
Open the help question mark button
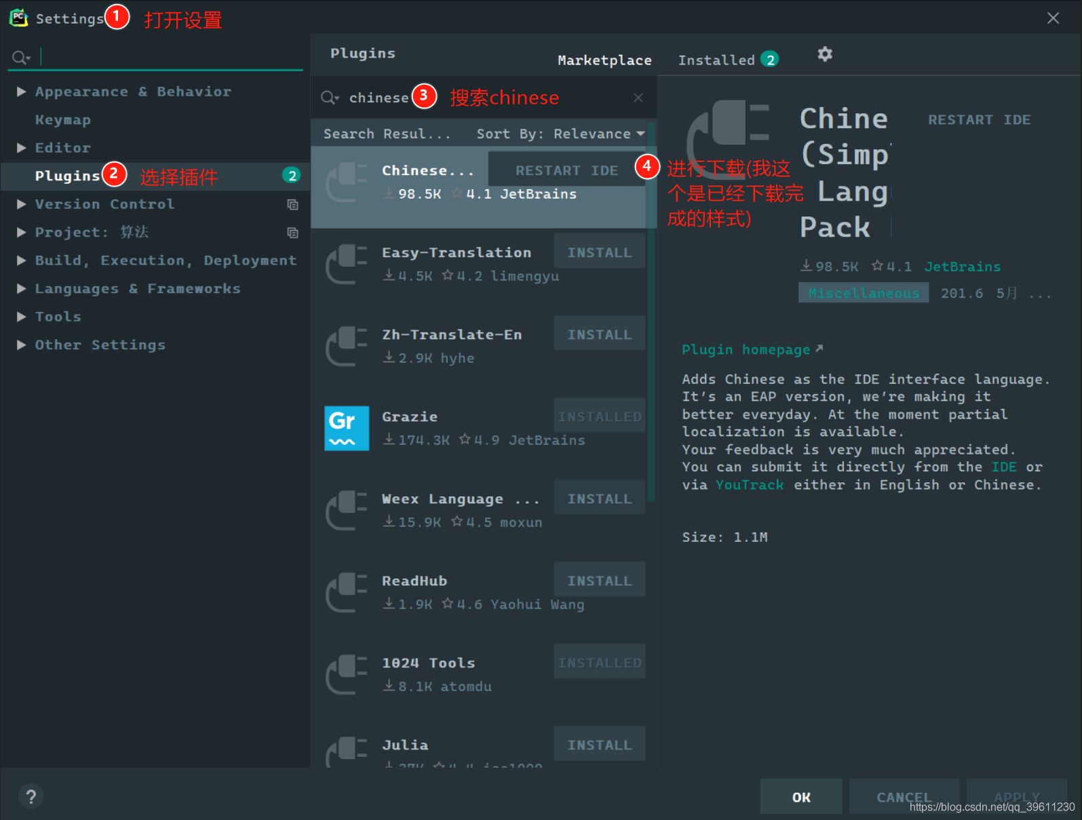click(31, 796)
